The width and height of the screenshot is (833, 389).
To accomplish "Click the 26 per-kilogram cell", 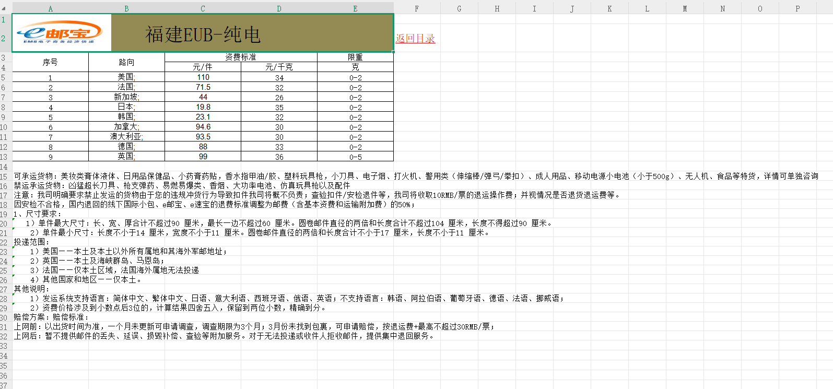I will pyautogui.click(x=279, y=97).
